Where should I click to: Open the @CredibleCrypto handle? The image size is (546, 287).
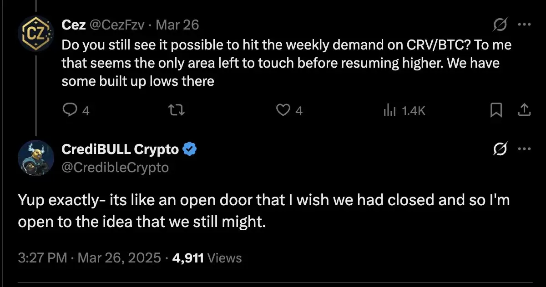pos(115,168)
